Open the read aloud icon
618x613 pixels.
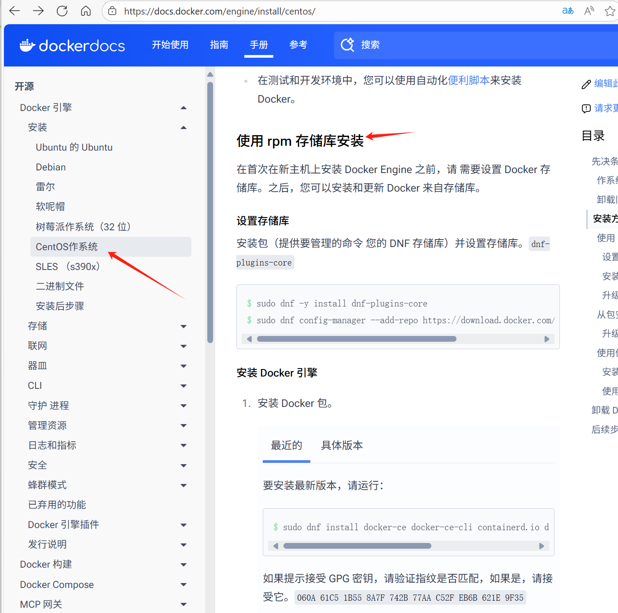click(589, 11)
